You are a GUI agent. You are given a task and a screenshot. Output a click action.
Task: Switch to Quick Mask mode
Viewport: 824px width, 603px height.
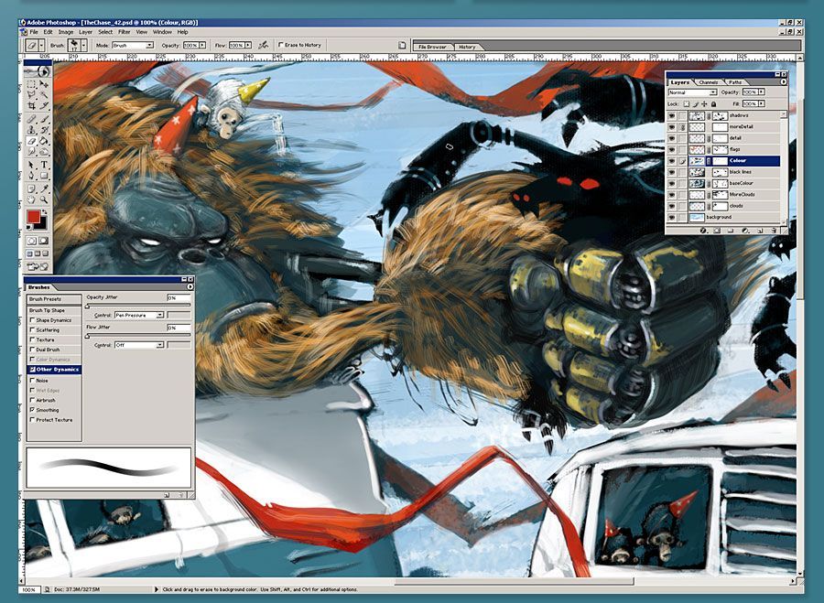[x=44, y=241]
